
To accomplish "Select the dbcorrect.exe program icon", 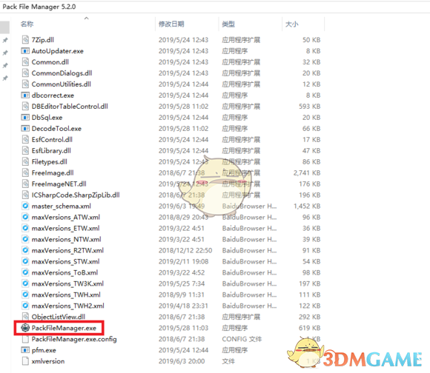I will click(x=25, y=95).
